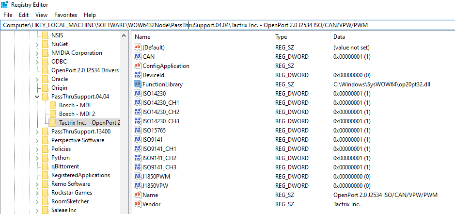Click the DWORD icon next to ISO15765
The height and width of the screenshot is (214, 455).
click(x=138, y=130)
